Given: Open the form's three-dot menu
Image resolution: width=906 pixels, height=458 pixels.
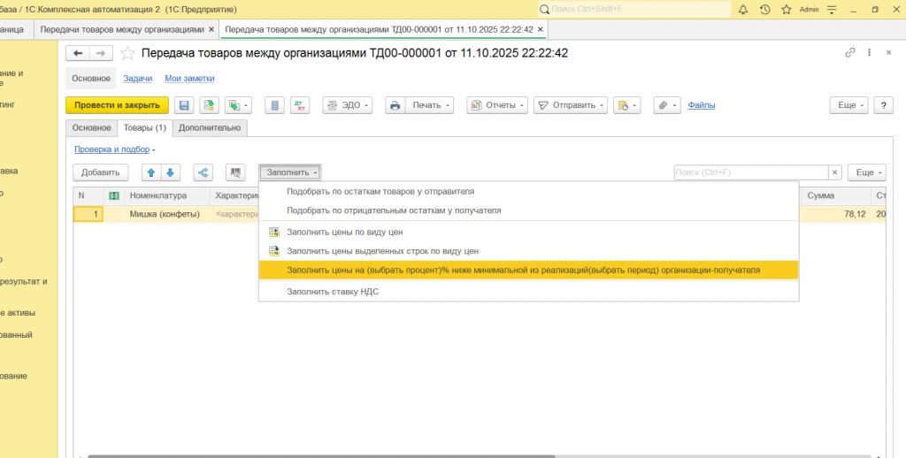Looking at the screenshot, I should (x=869, y=52).
